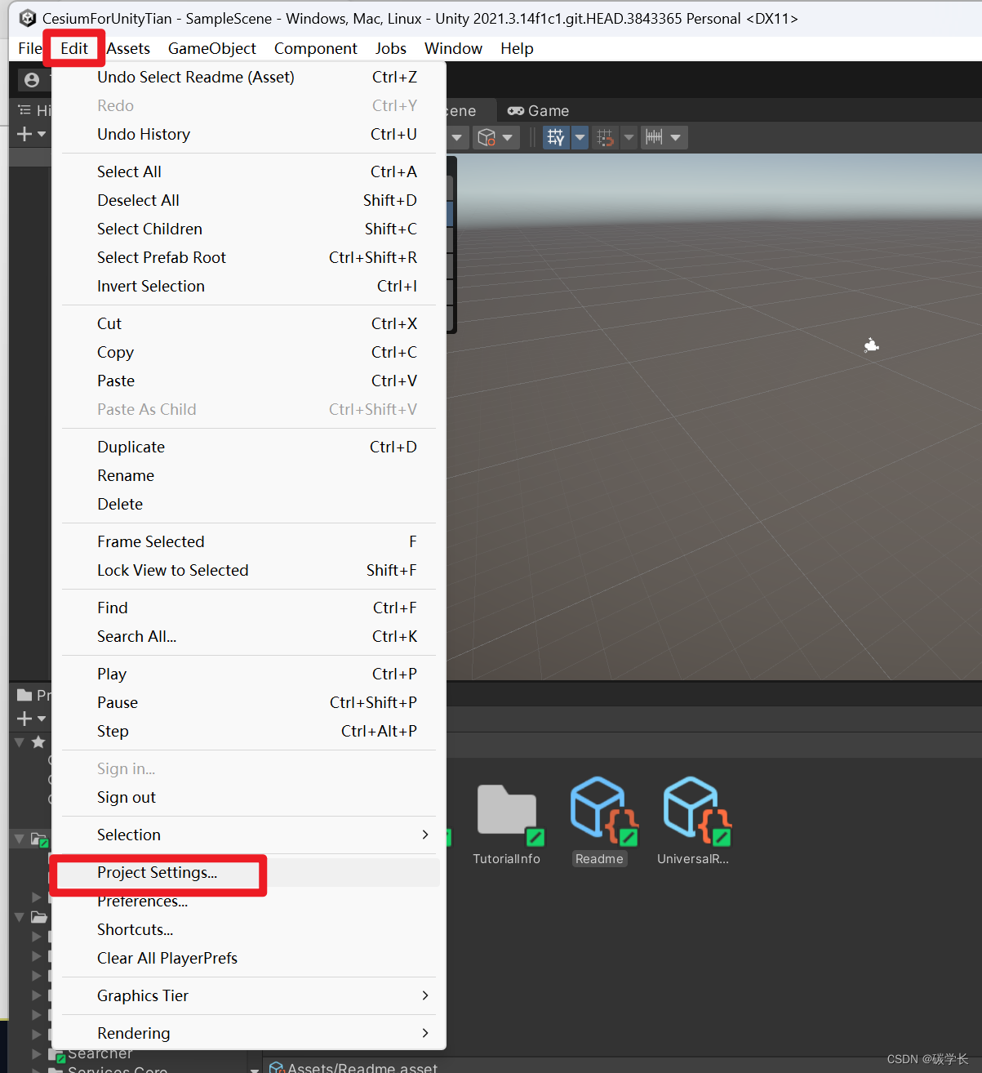
Task: Open Preferences... from Edit menu
Action: 249,901
